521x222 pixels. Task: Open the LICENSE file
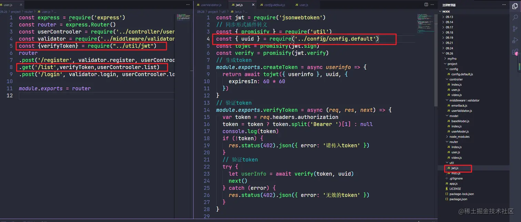[455, 189]
